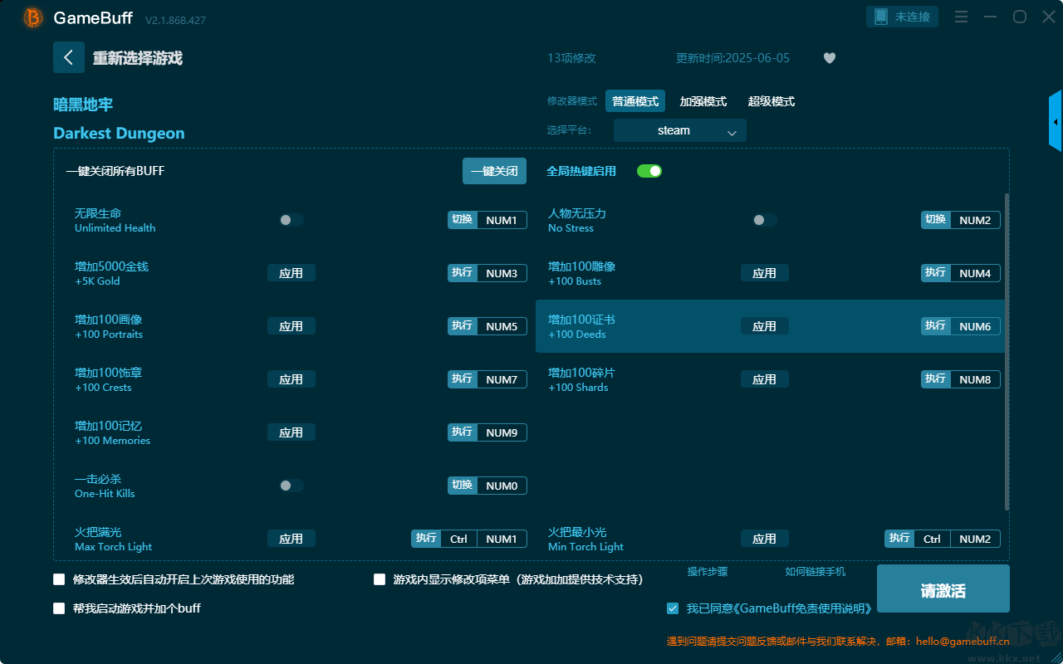Click NUM6 hotkey for +100 Deeds
The width and height of the screenshot is (1063, 664).
coord(975,326)
